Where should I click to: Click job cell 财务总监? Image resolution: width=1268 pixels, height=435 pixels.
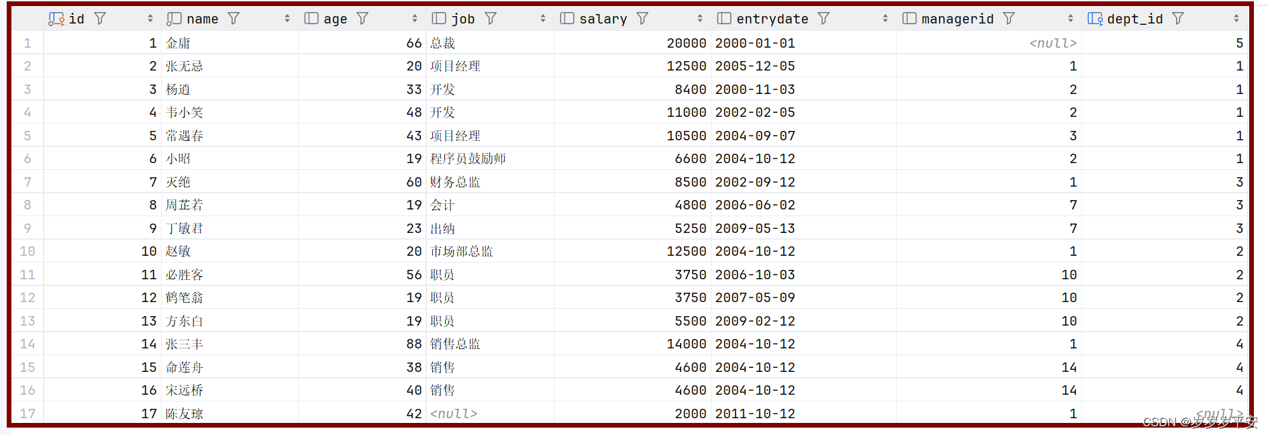pos(456,182)
